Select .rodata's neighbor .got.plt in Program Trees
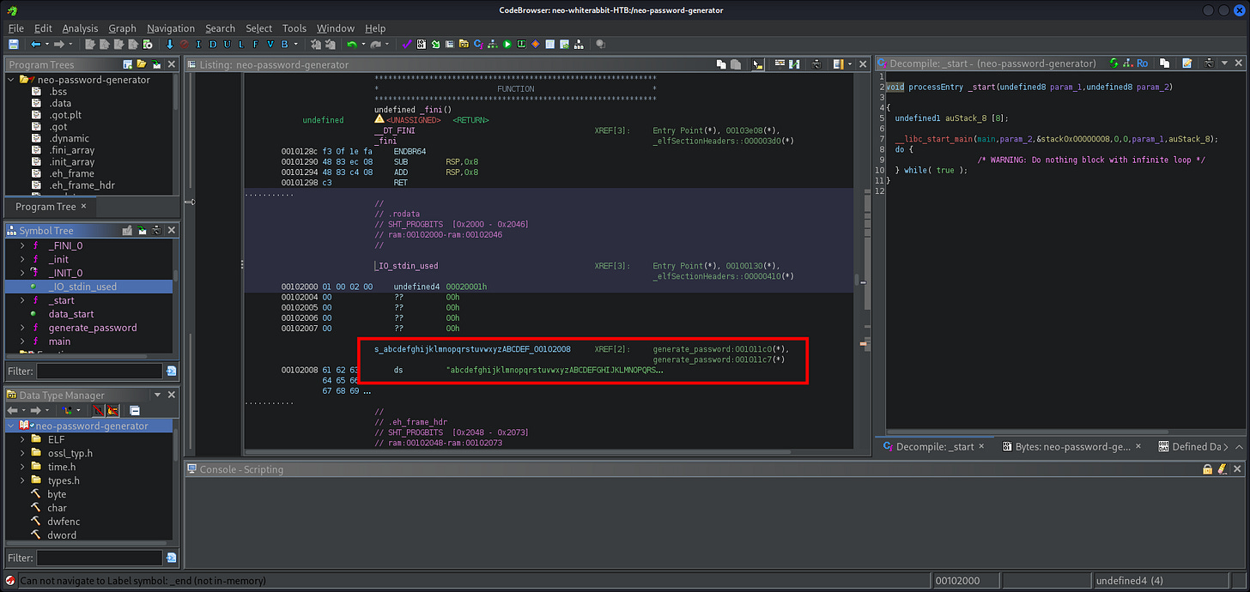Viewport: 1250px width, 592px height. (65, 115)
